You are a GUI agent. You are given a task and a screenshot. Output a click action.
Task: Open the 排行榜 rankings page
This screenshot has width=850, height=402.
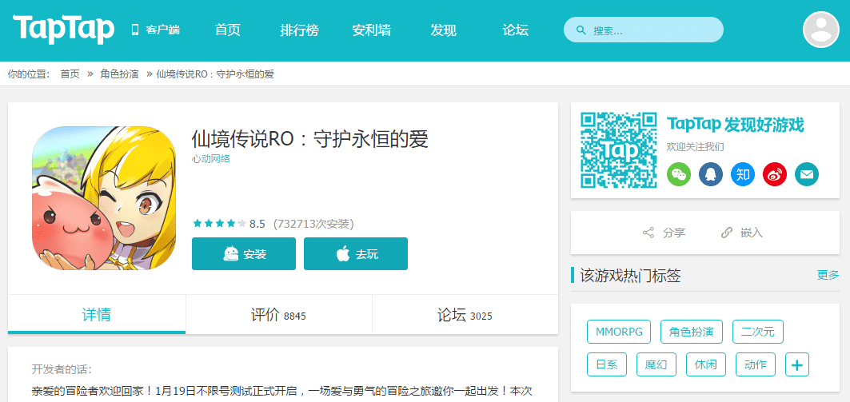coord(299,30)
